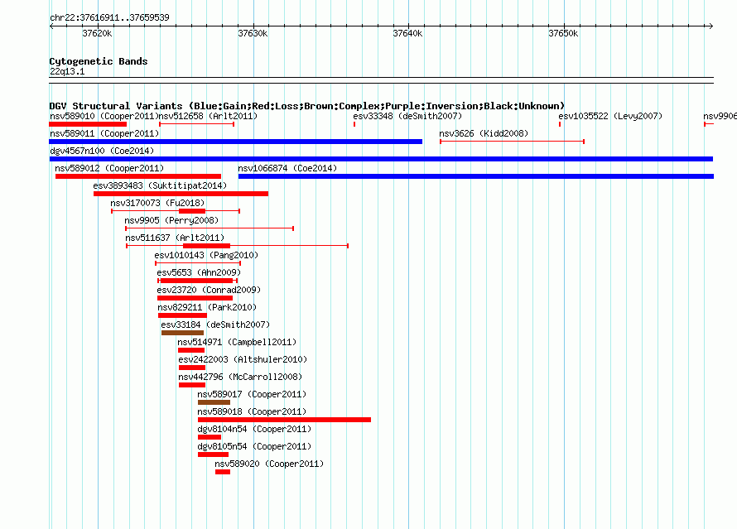
Task: Select the nsv1066874 blue gain bar
Action: [x=476, y=176]
